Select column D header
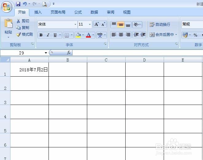 pos(144,60)
